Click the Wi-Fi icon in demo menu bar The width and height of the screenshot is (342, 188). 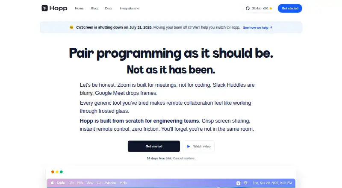click(245, 183)
